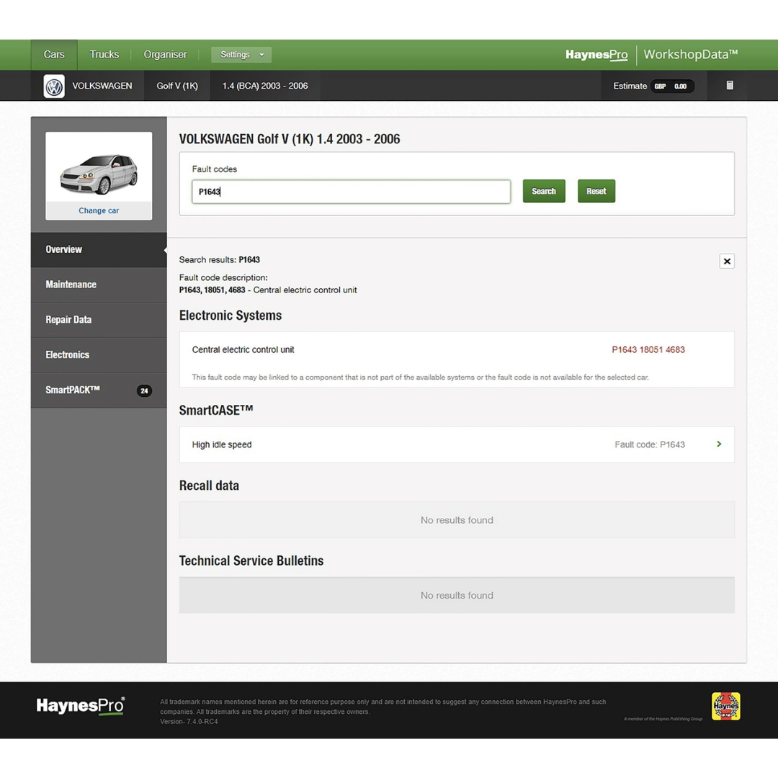Open the High idle speed chevron arrow
Viewport: 778px width, 778px height.
tap(718, 444)
